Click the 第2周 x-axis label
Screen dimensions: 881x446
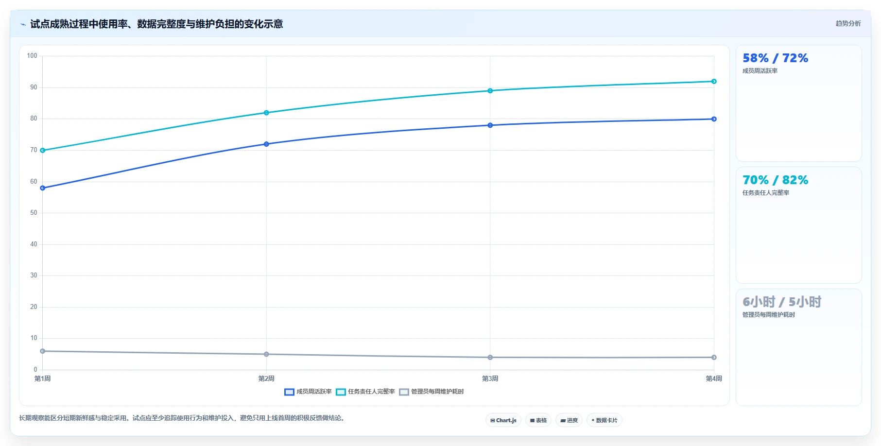(x=266, y=378)
